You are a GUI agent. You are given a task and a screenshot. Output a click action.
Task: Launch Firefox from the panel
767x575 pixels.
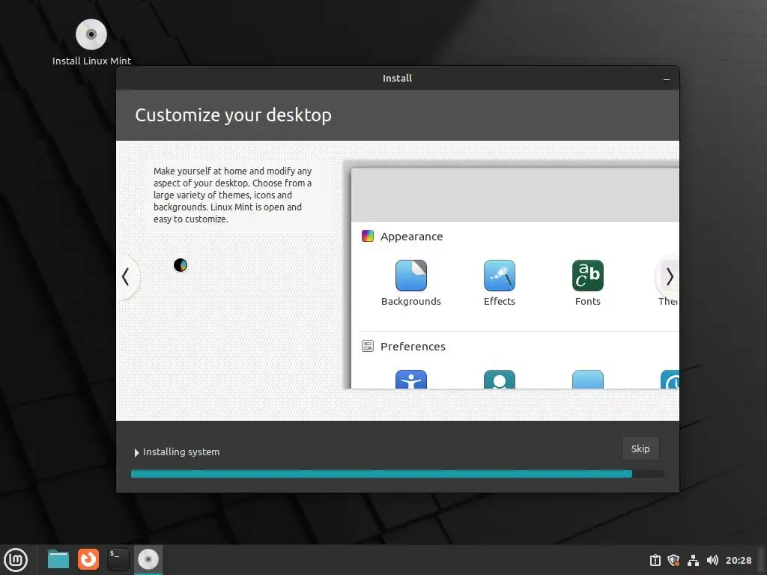[88, 559]
